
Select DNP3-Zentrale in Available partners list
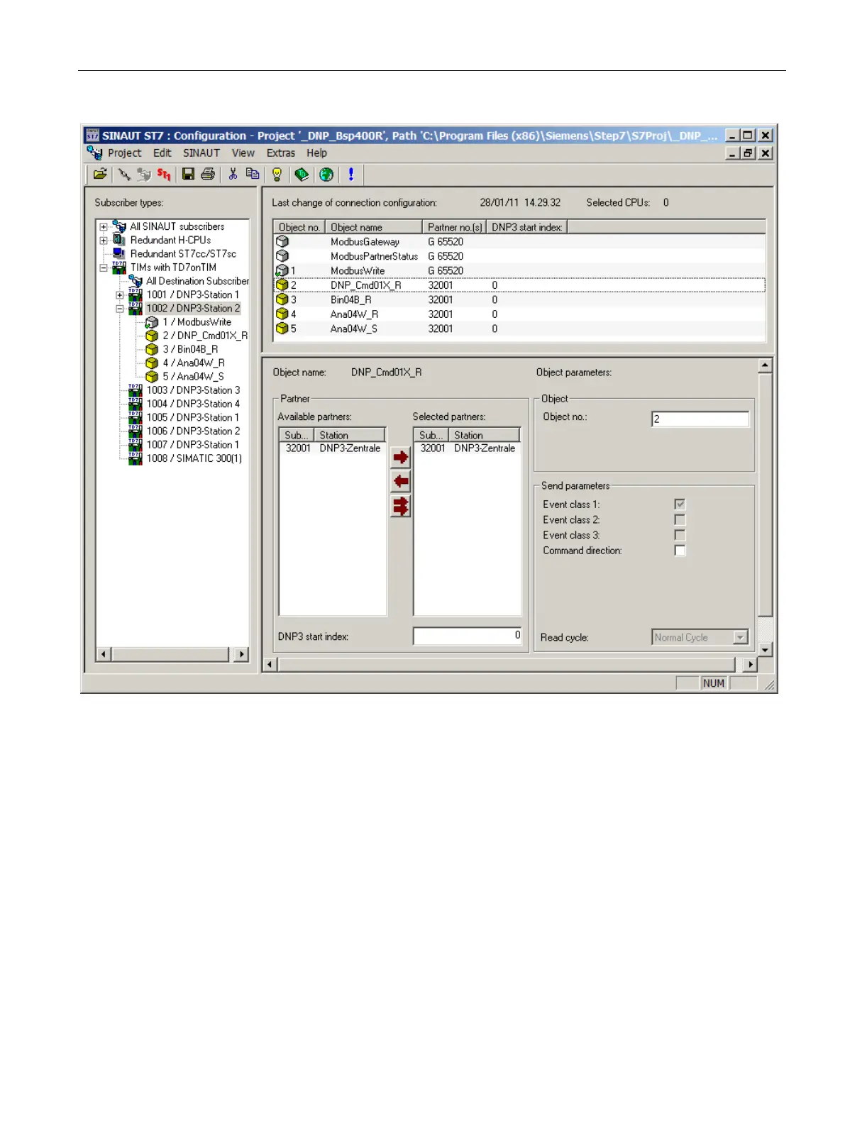pos(333,448)
